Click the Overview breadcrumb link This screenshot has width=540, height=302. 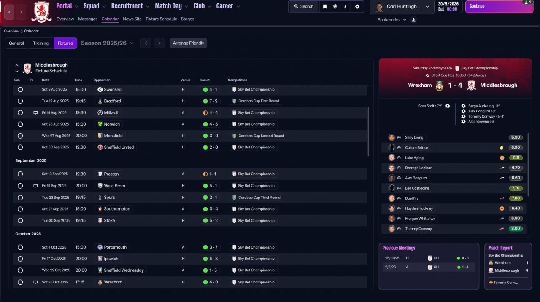(11, 31)
